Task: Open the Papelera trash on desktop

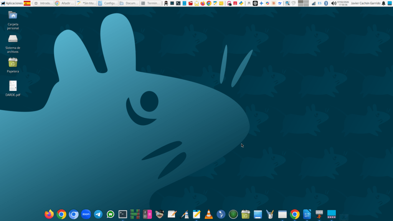Action: (x=13, y=63)
